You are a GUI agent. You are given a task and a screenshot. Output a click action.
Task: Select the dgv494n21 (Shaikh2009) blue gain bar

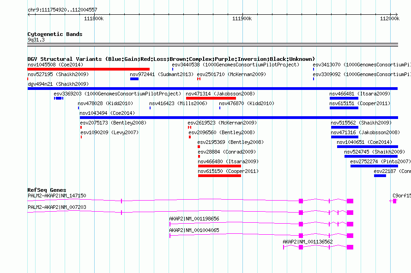tap(212, 89)
